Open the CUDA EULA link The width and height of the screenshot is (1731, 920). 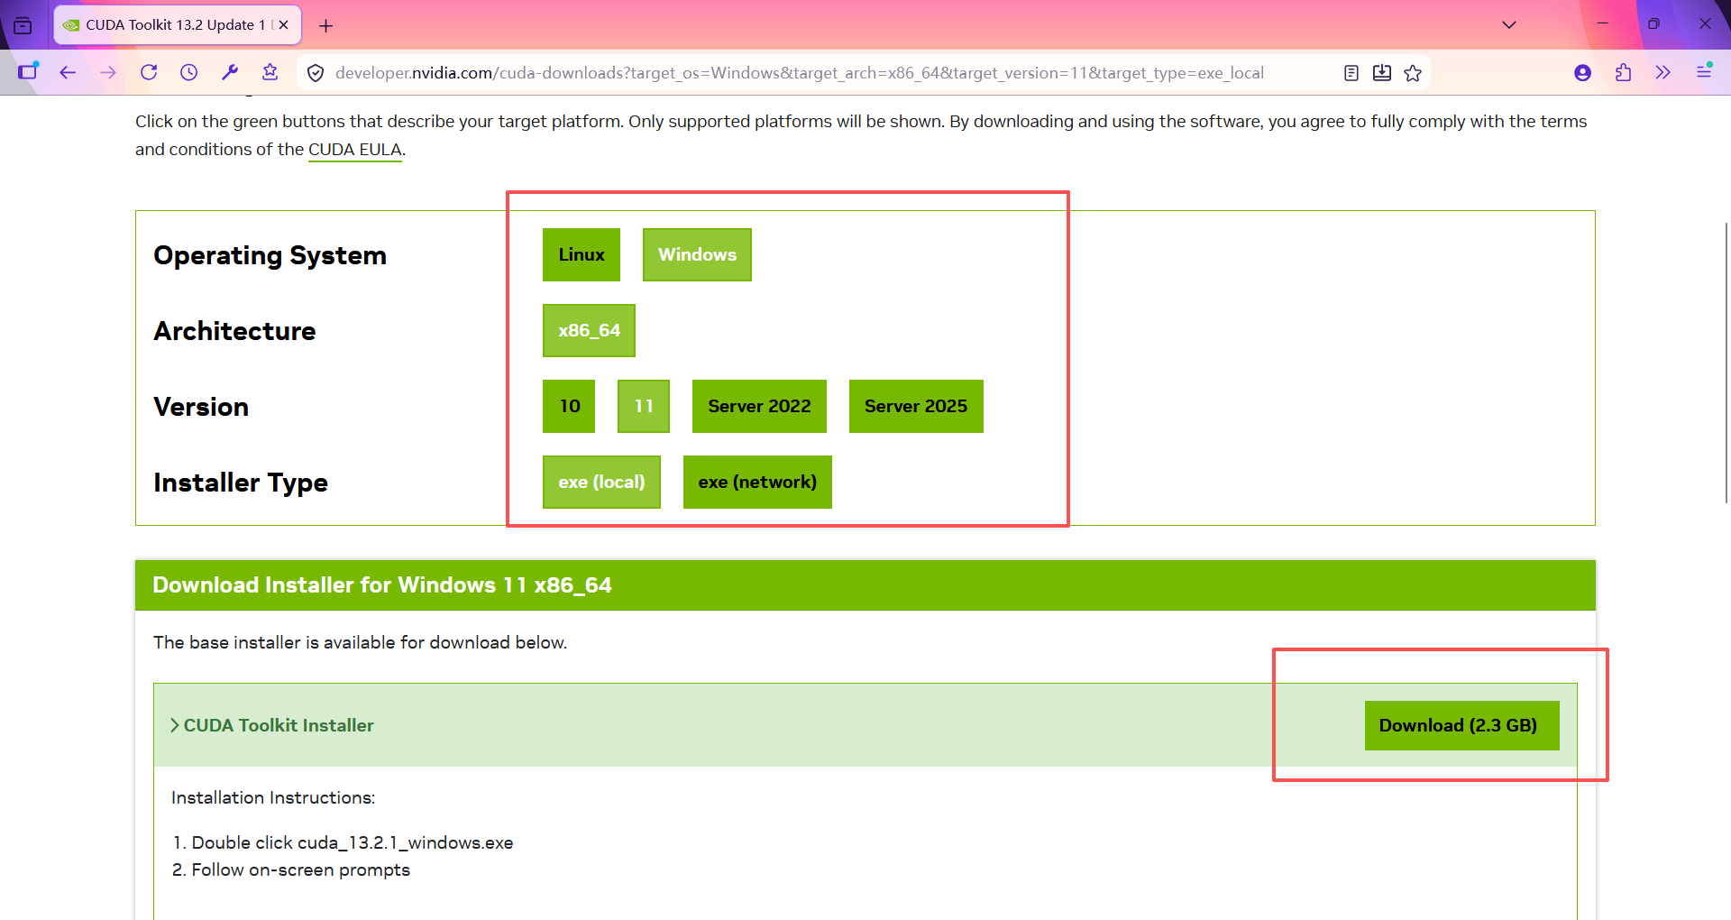pyautogui.click(x=355, y=150)
